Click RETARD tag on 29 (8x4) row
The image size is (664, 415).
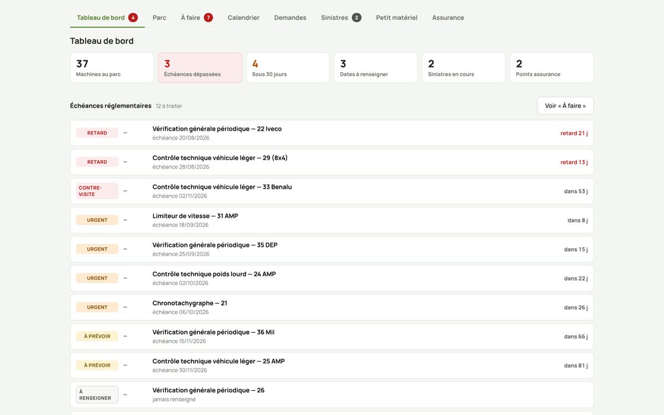click(x=97, y=162)
